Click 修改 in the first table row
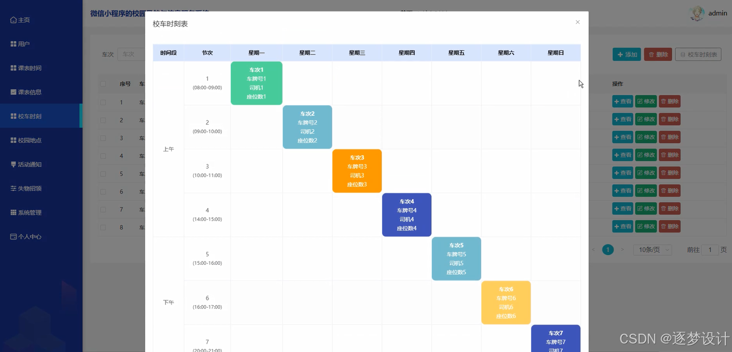The width and height of the screenshot is (732, 352). (x=646, y=101)
